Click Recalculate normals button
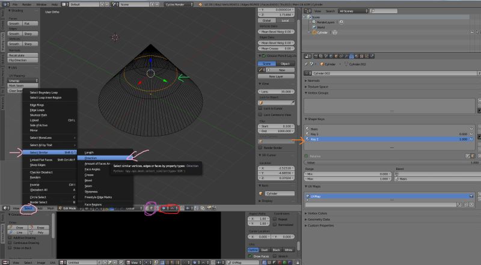This screenshot has width=481, height=265. pyautogui.click(x=23, y=55)
